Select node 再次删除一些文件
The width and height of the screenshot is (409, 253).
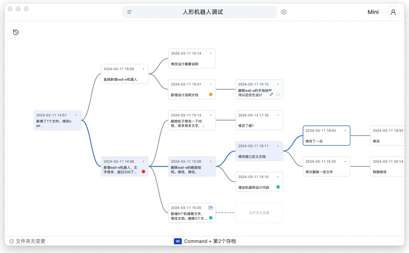tap(326, 166)
